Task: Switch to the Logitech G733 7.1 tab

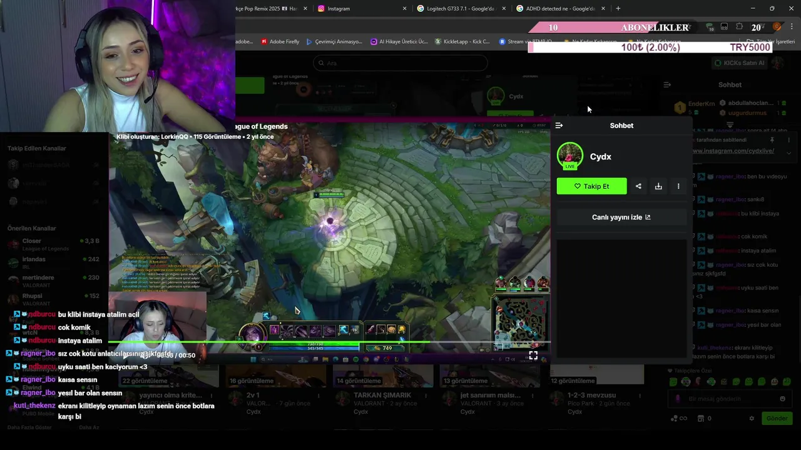Action: point(460,9)
